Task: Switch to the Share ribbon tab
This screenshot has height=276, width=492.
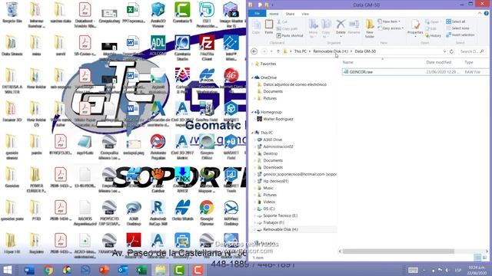Action: 290,14
